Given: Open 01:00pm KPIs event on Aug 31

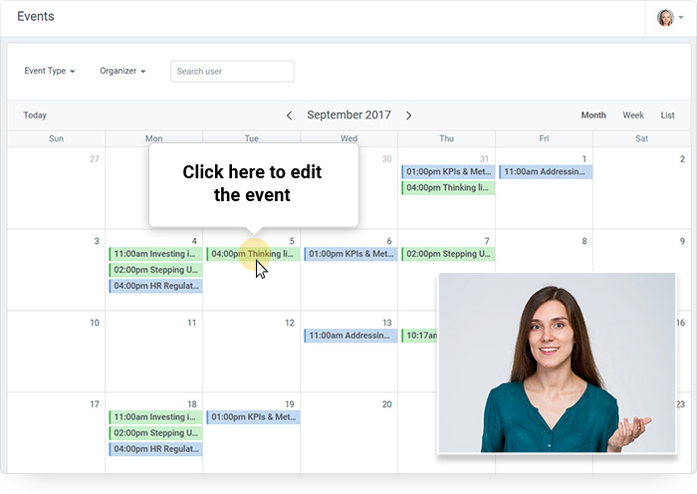Looking at the screenshot, I should [x=448, y=171].
